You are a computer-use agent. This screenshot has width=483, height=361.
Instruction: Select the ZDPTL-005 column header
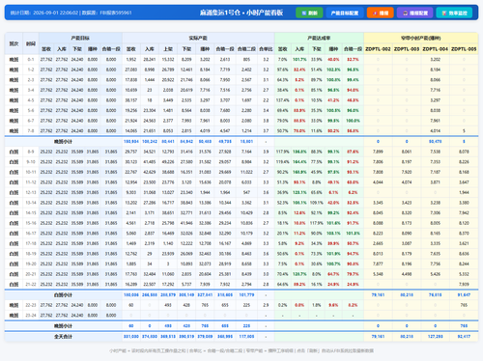[464, 49]
